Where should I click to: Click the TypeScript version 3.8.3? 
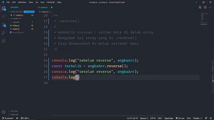click(189, 118)
